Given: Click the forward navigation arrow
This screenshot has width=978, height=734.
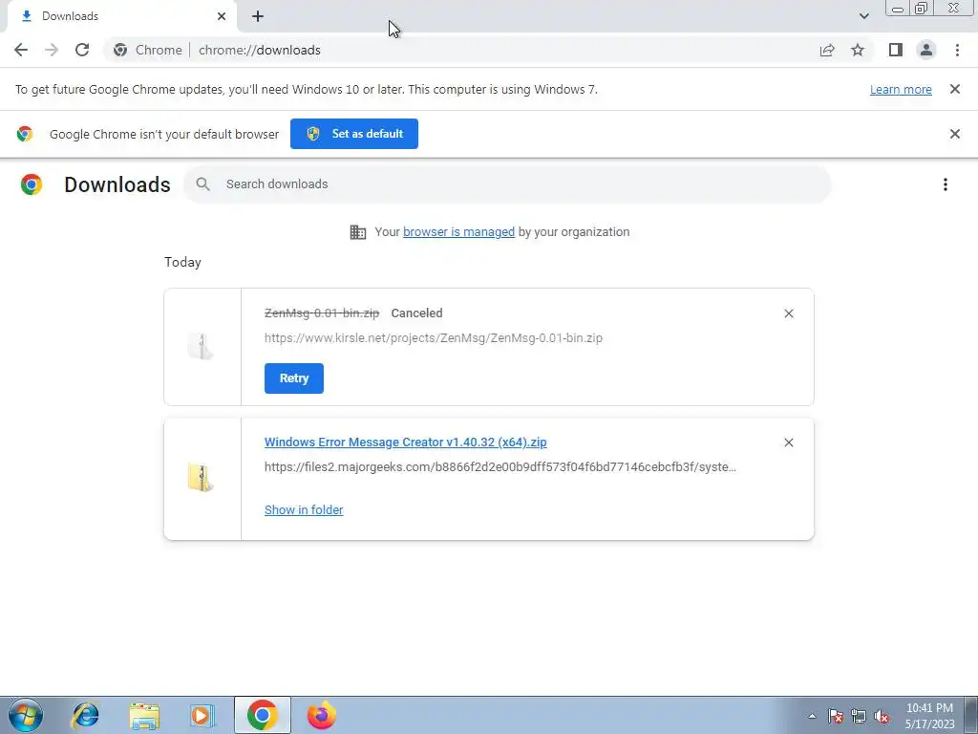Looking at the screenshot, I should [x=52, y=50].
